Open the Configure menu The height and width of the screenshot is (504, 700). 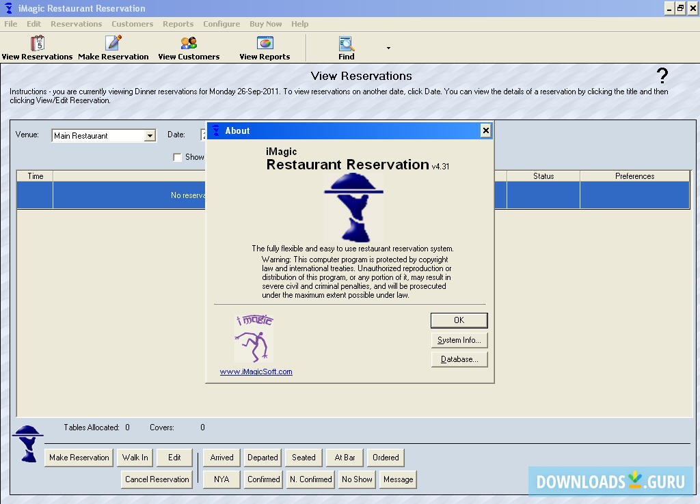pyautogui.click(x=221, y=23)
